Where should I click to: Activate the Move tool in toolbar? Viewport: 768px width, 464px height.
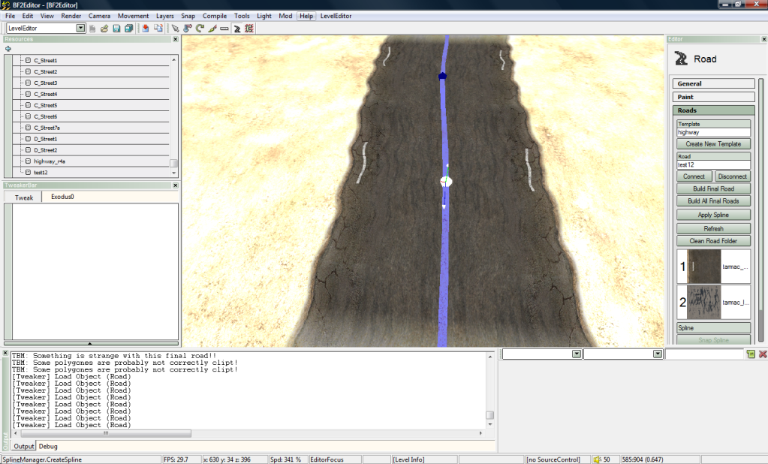click(188, 29)
